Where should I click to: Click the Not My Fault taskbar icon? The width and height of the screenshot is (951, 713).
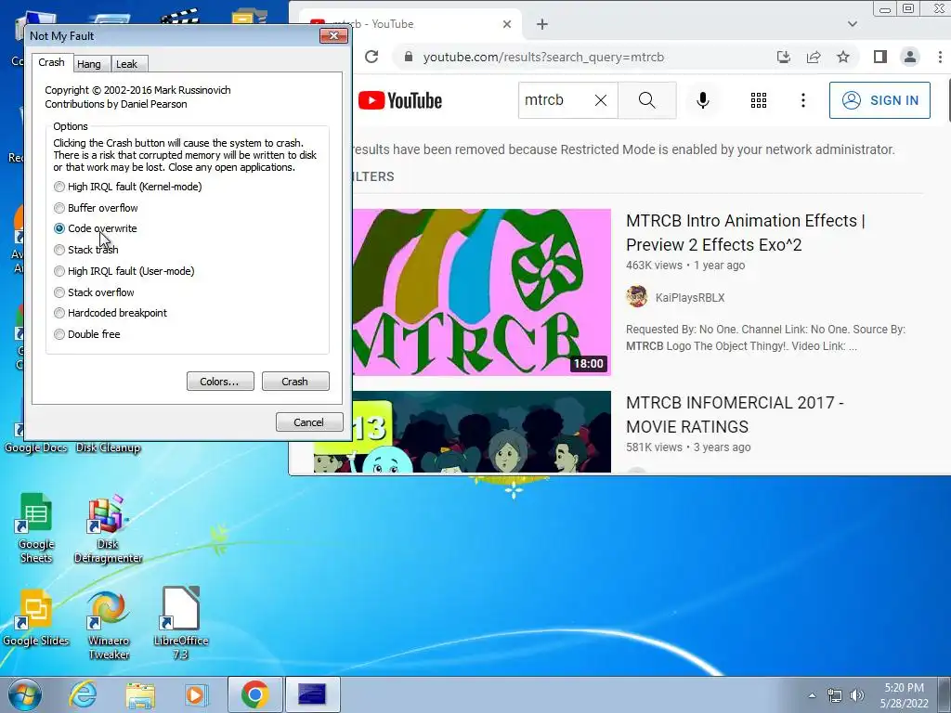(x=312, y=694)
